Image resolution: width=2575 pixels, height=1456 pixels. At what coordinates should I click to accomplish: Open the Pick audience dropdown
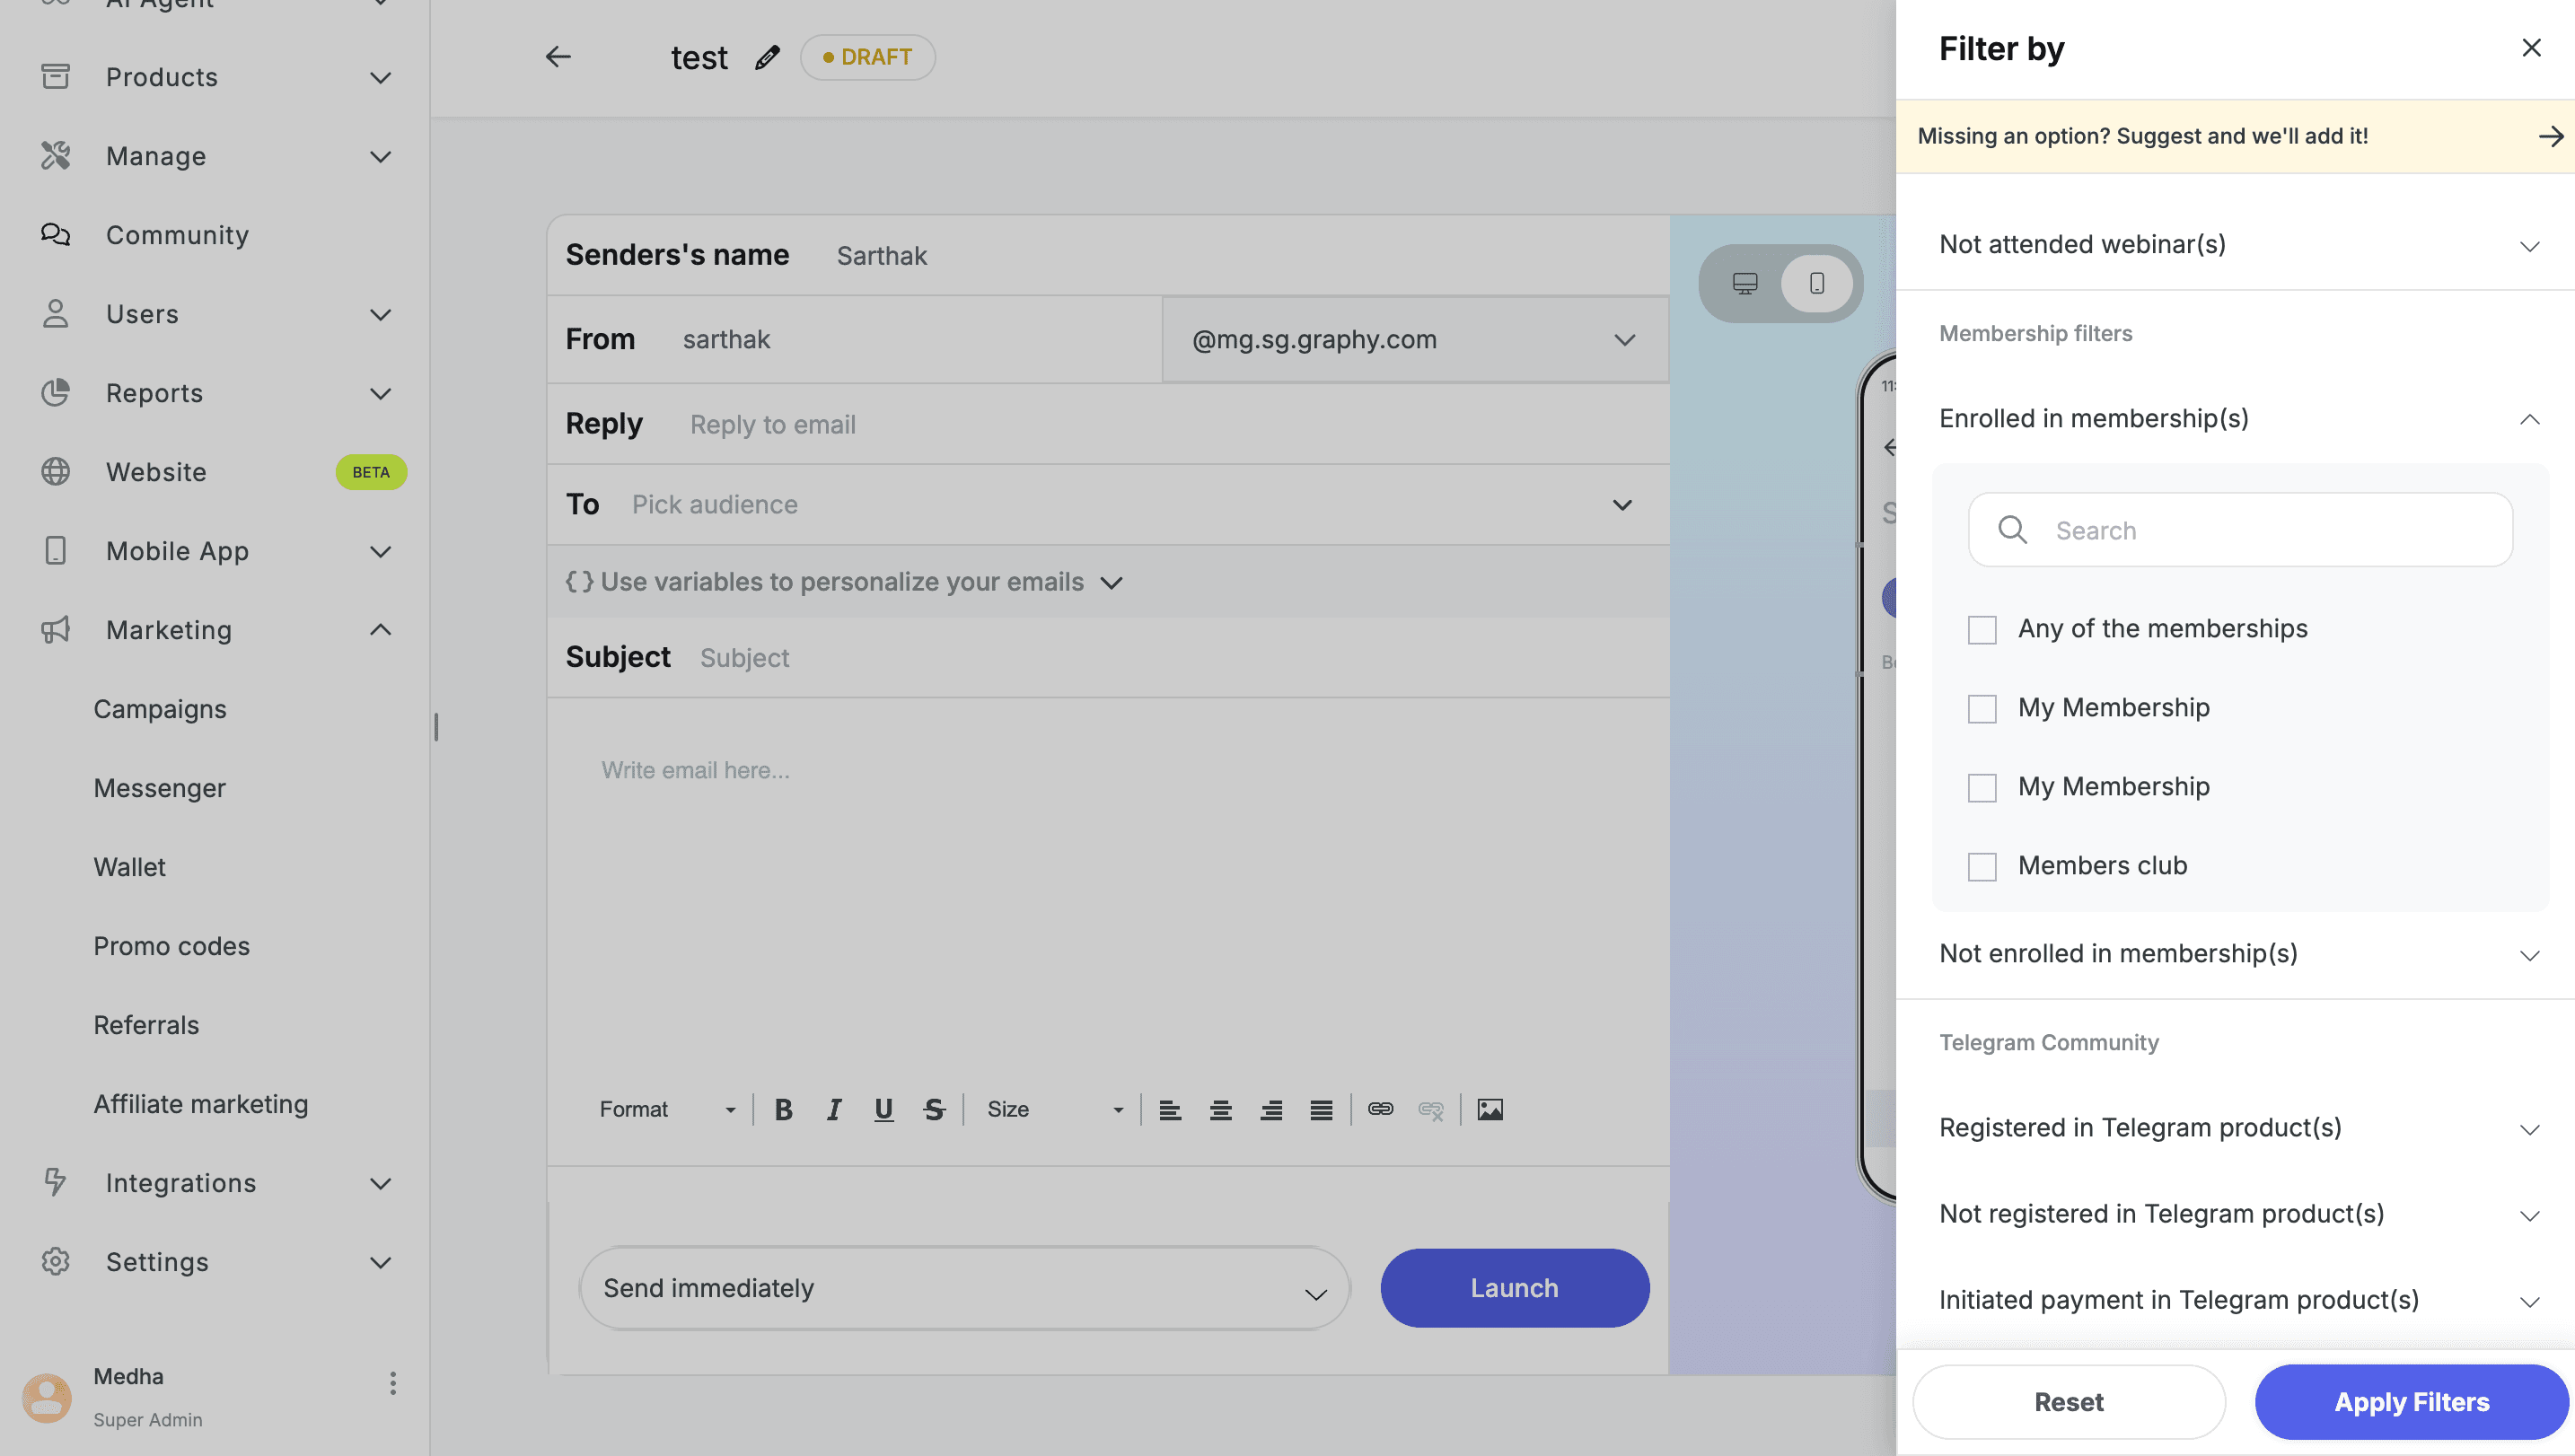point(1108,505)
